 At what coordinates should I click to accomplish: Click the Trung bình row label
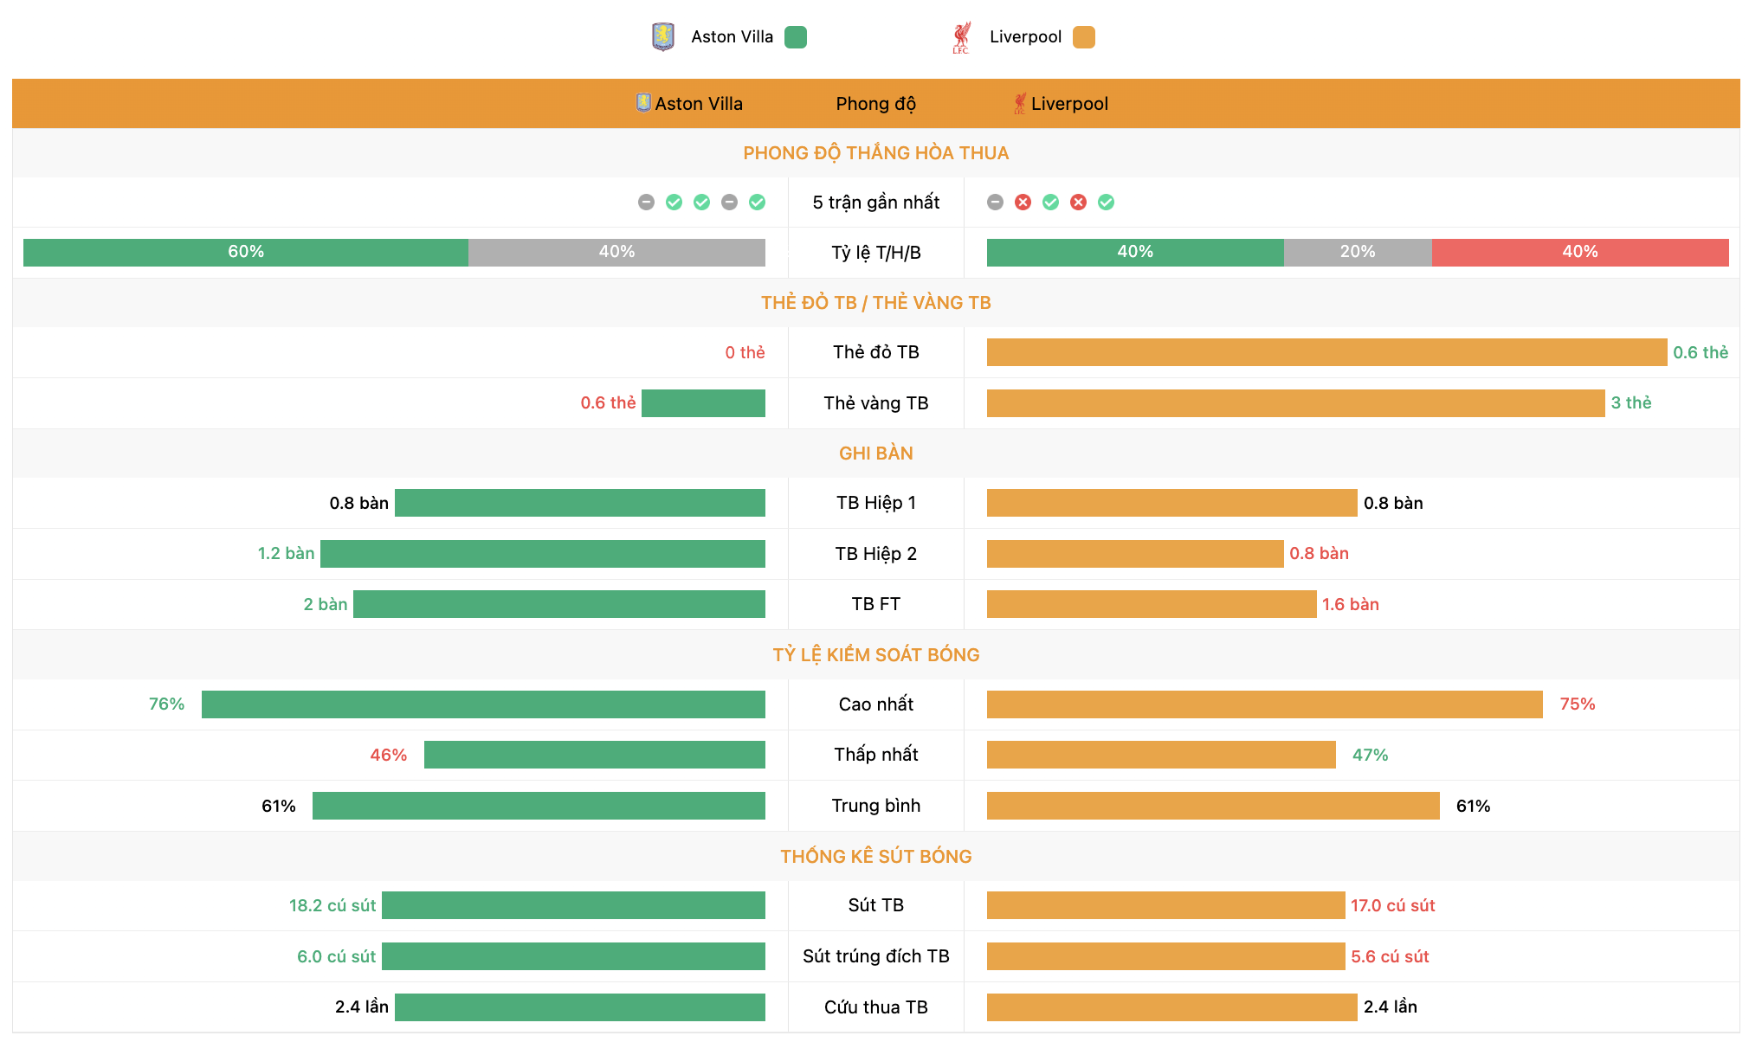click(875, 806)
